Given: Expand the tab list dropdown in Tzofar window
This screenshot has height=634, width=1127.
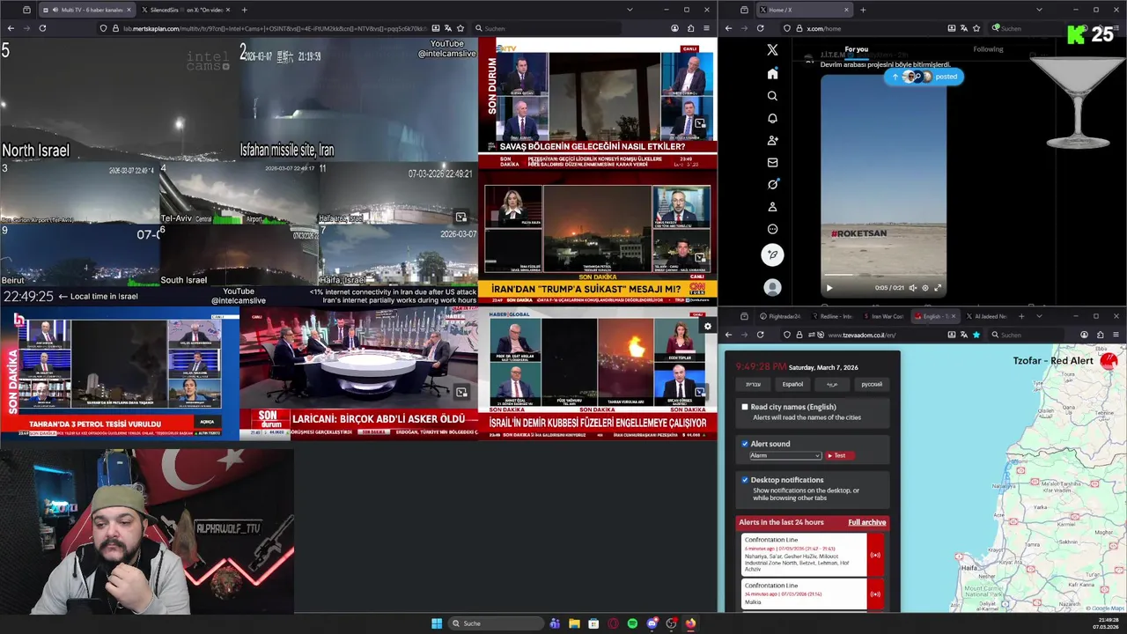Looking at the screenshot, I should click(x=1039, y=316).
